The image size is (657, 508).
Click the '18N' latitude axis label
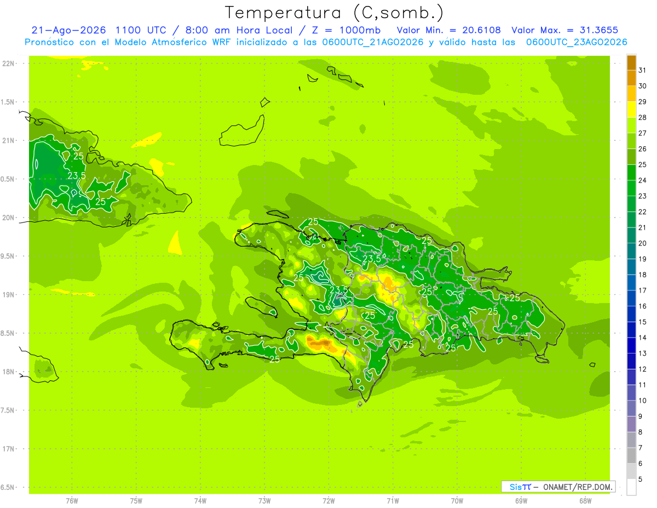9,372
